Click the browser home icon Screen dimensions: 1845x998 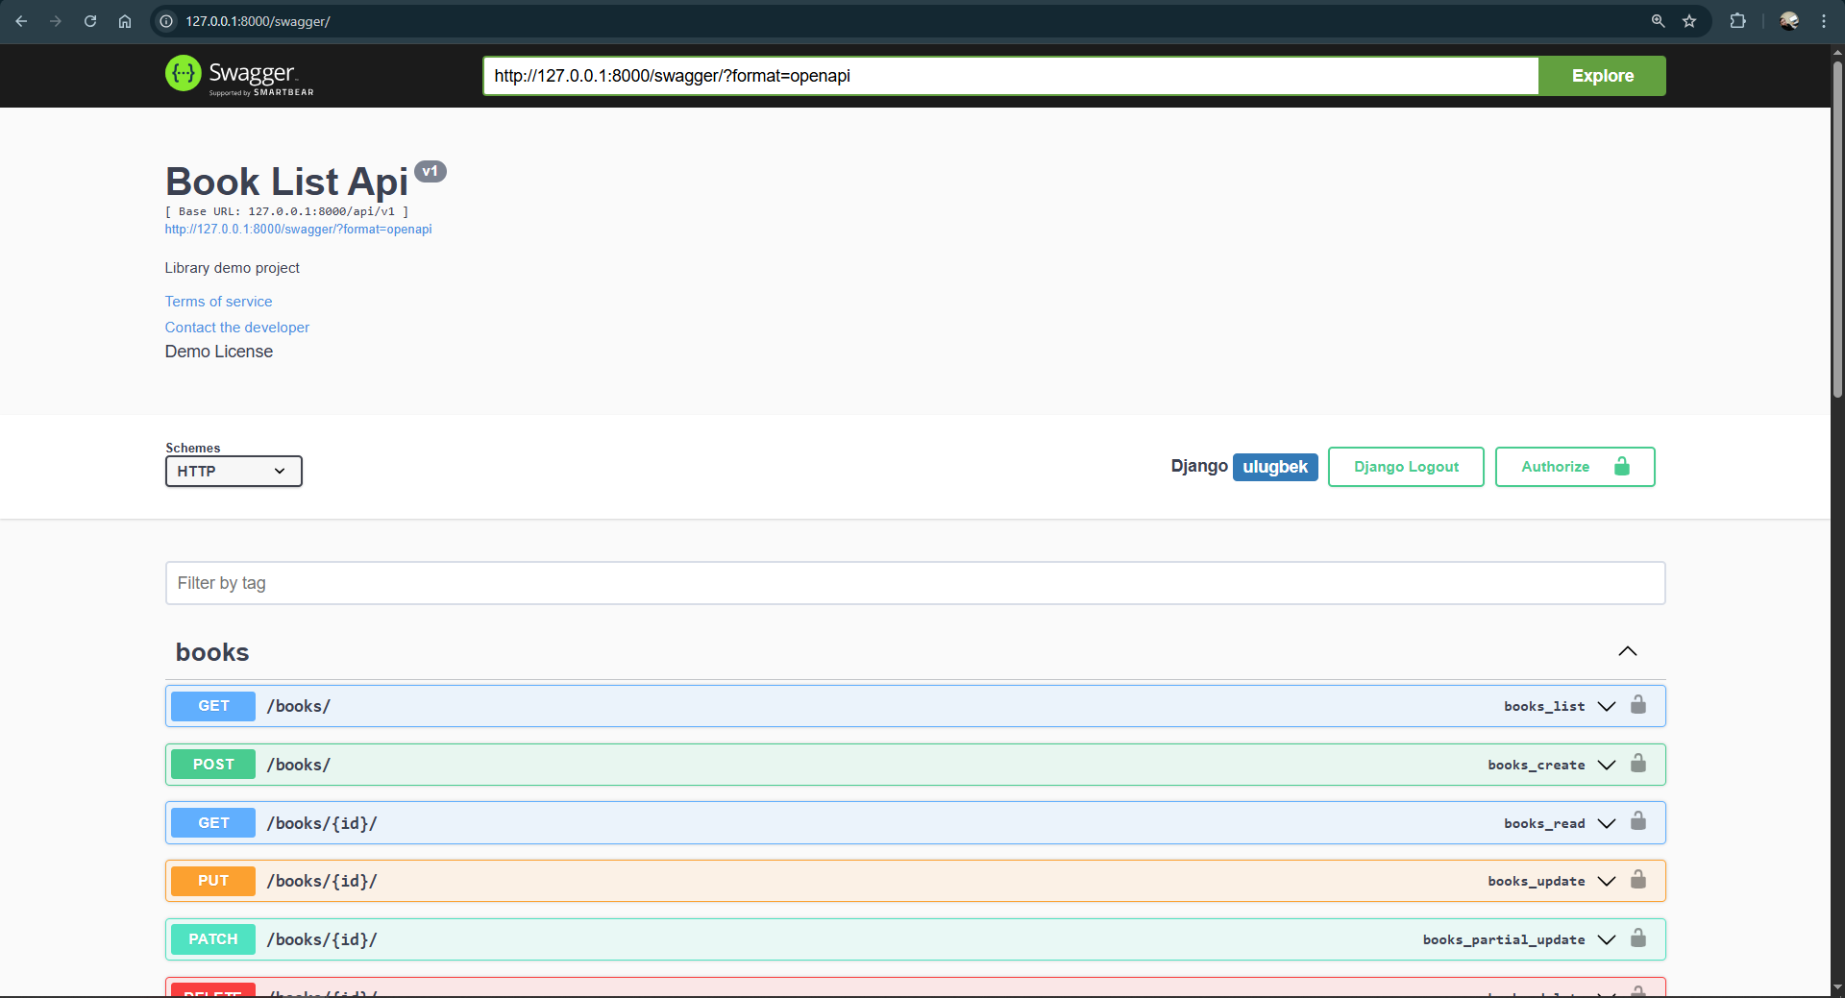pos(124,20)
